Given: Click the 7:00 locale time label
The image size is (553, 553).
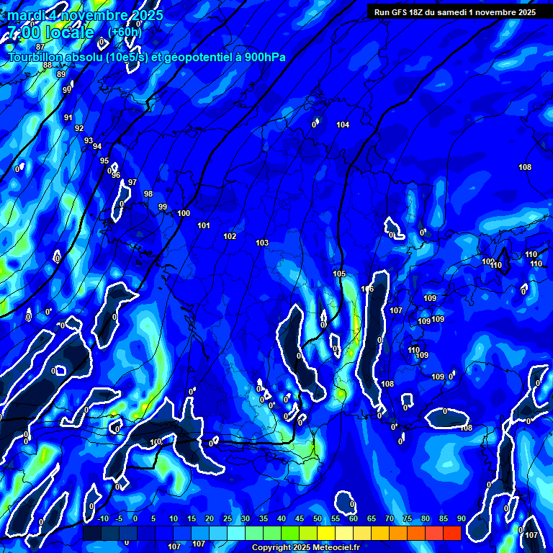Looking at the screenshot, I should pyautogui.click(x=50, y=32).
